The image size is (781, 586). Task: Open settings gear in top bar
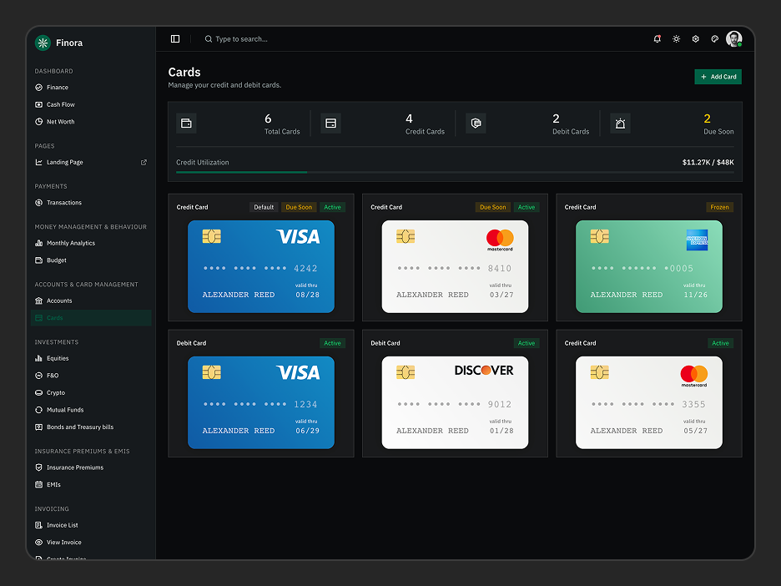[x=695, y=39]
